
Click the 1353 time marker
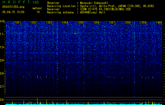49,23
